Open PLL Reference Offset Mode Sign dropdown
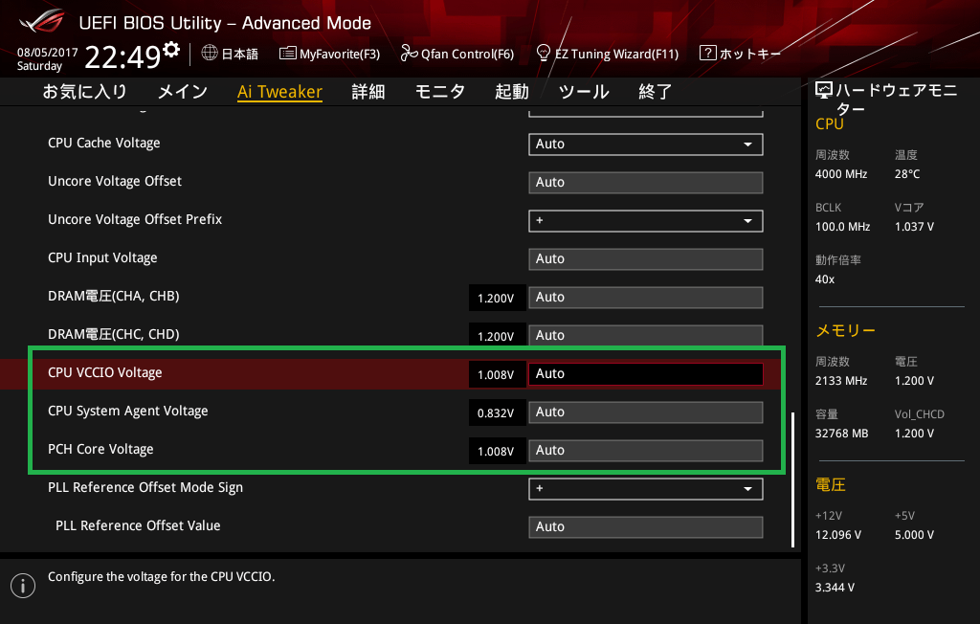980x624 pixels. click(646, 488)
